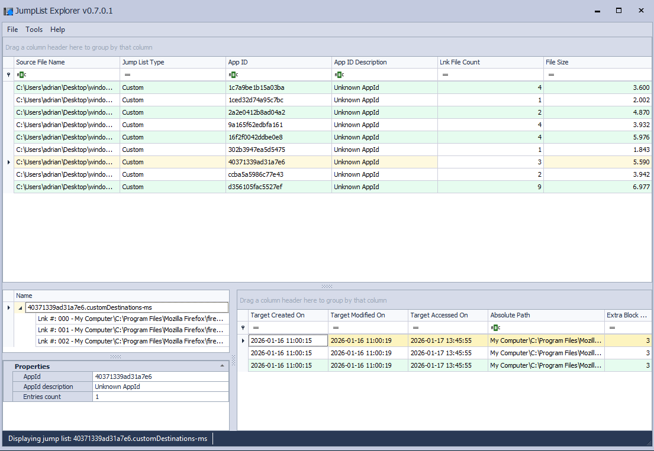This screenshot has height=451, width=654.
Task: Sort by Target Modified On column header
Action: [x=368, y=315]
